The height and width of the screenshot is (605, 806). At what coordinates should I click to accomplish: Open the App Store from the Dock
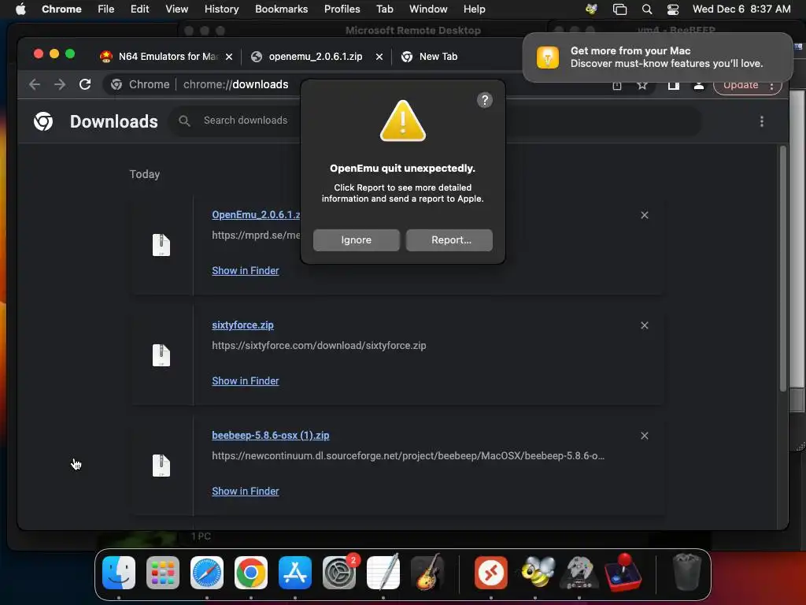tap(295, 573)
